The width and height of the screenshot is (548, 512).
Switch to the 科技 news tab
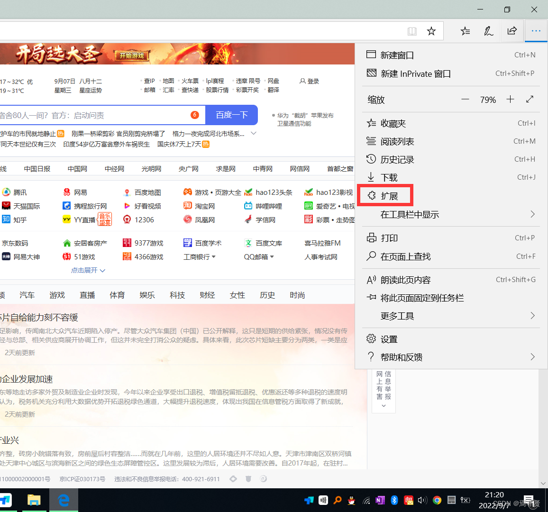[x=177, y=295]
